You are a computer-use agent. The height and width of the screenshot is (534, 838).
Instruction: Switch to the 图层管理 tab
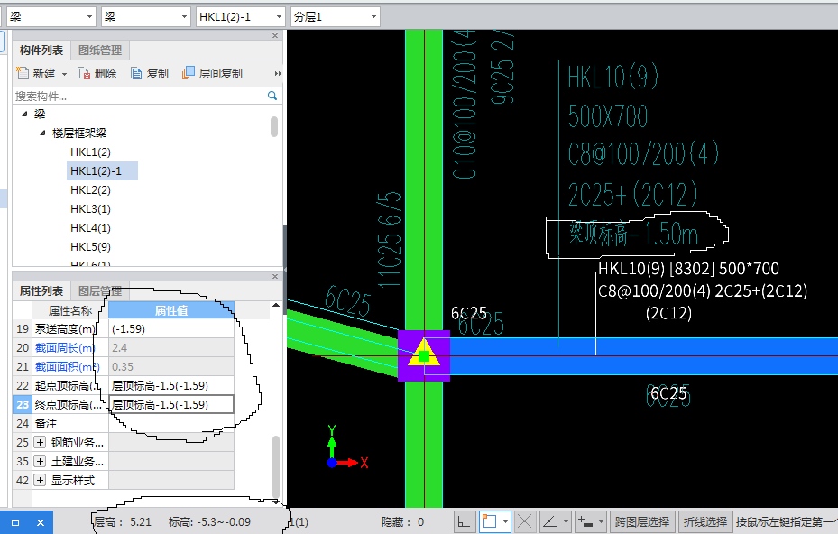pyautogui.click(x=100, y=290)
